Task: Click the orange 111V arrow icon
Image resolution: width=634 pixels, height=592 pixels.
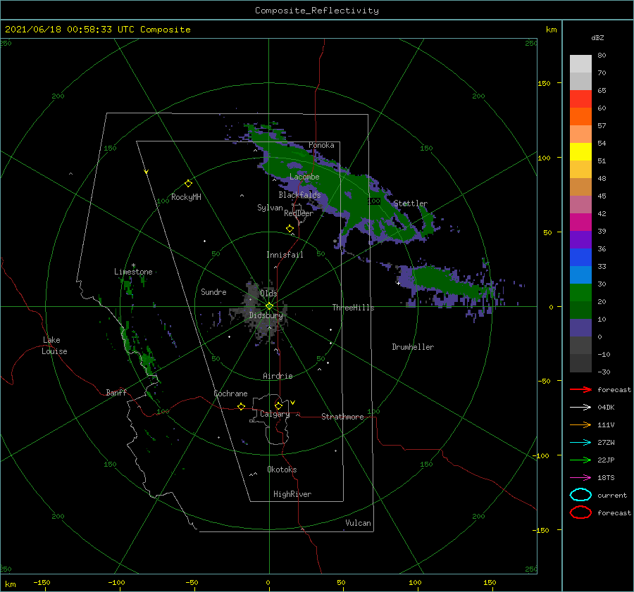Action: [580, 424]
